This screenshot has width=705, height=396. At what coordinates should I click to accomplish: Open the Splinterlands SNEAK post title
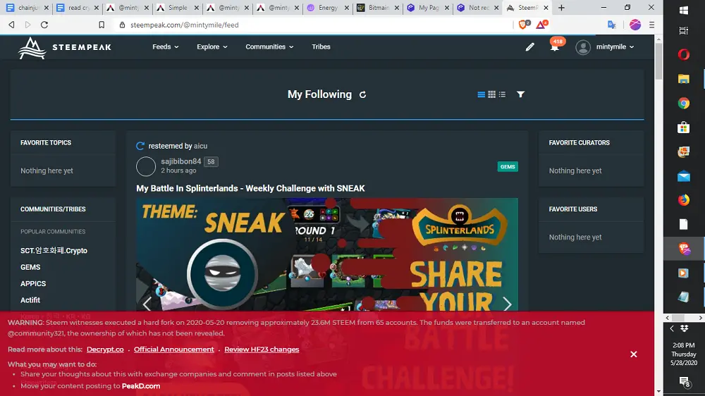pyautogui.click(x=250, y=188)
